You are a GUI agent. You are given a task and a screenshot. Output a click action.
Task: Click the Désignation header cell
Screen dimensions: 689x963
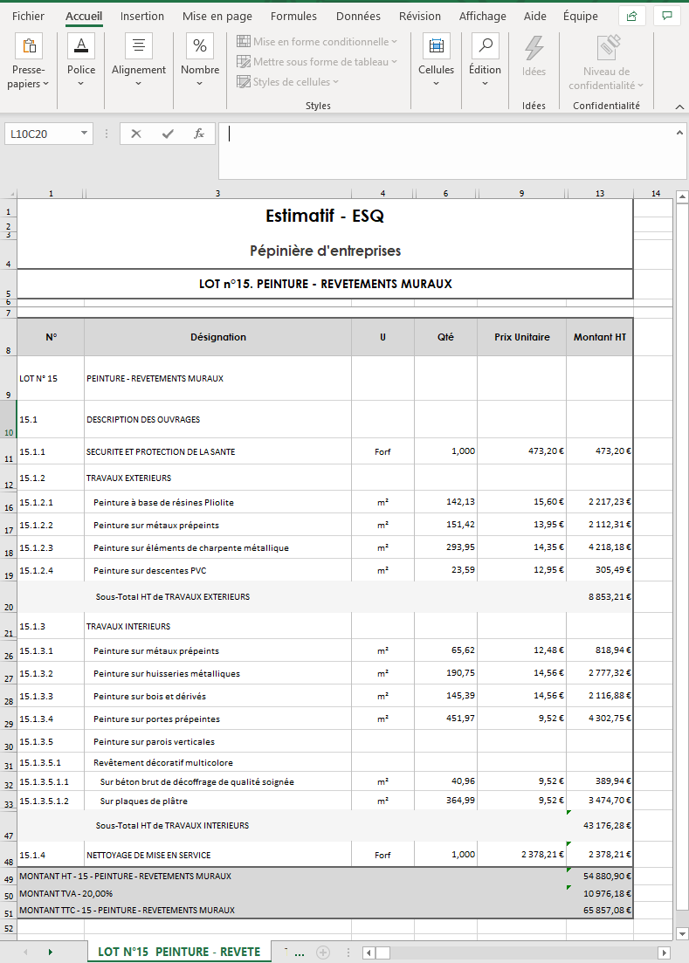click(218, 337)
